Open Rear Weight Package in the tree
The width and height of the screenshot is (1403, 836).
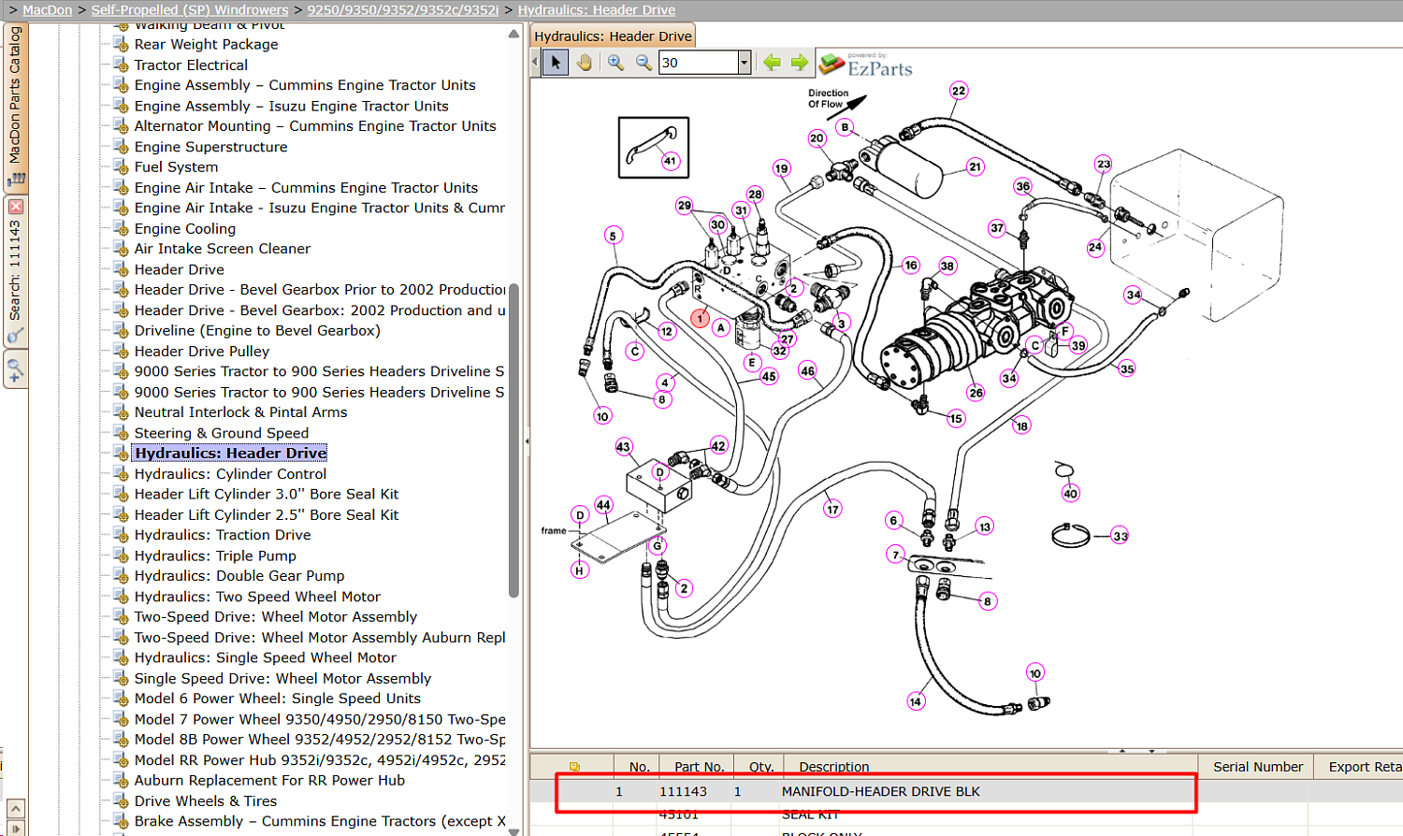(x=206, y=44)
